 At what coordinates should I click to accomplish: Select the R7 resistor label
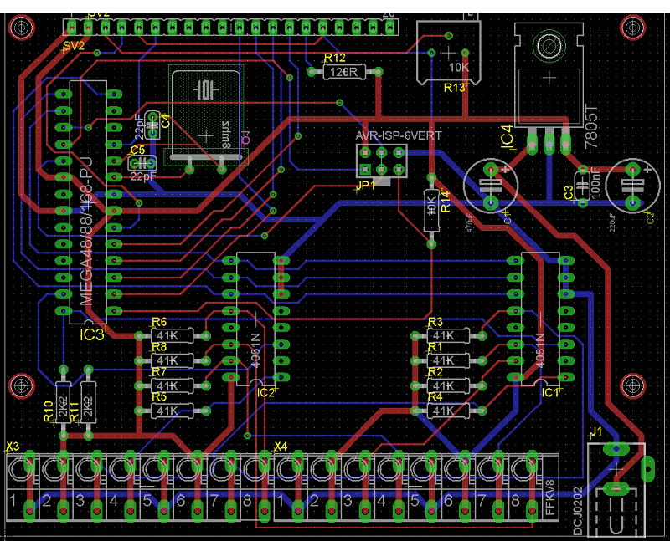159,372
